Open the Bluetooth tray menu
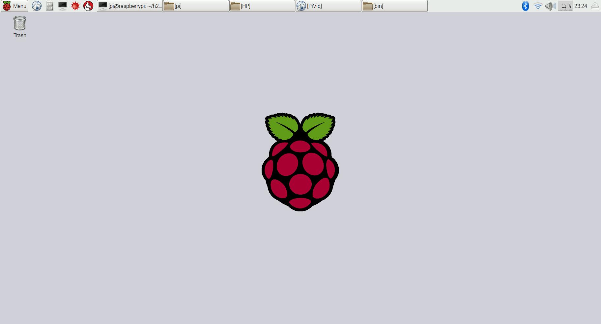Image resolution: width=601 pixels, height=324 pixels. pyautogui.click(x=525, y=6)
